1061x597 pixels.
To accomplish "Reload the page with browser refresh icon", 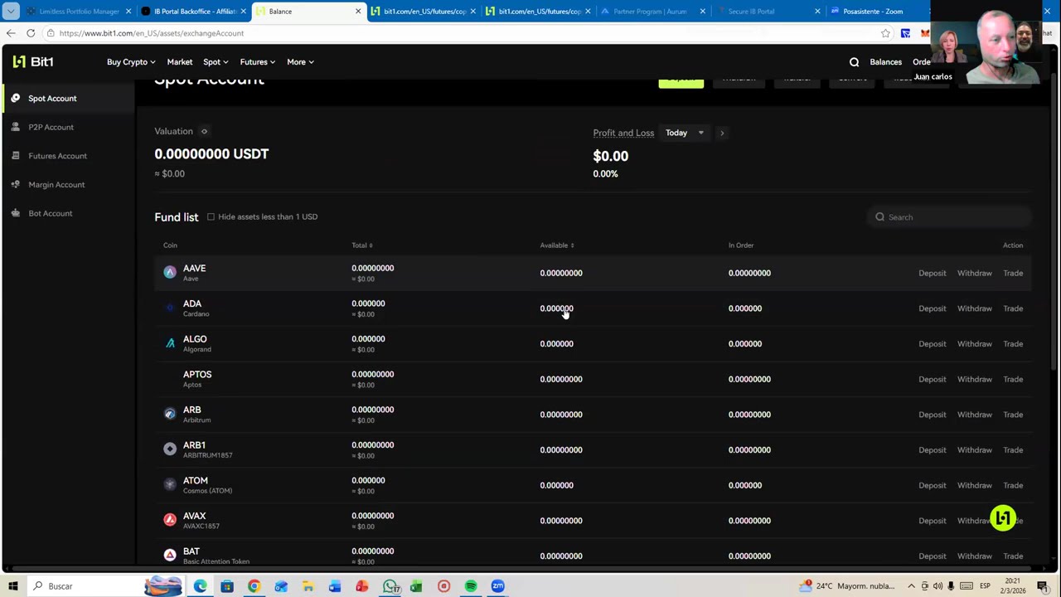I will point(31,33).
